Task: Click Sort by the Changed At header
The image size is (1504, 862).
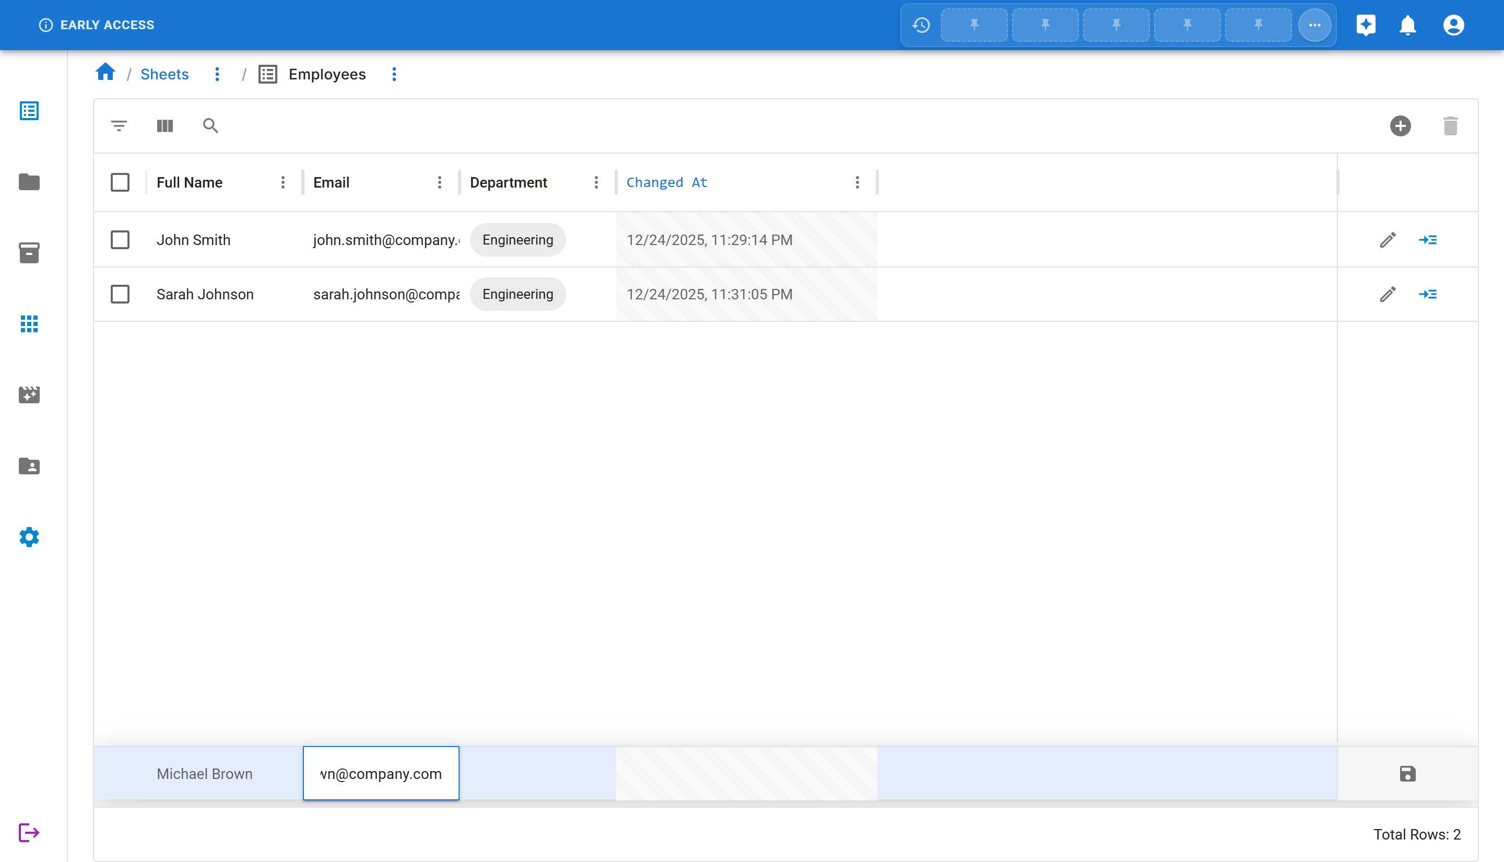Action: 666,182
